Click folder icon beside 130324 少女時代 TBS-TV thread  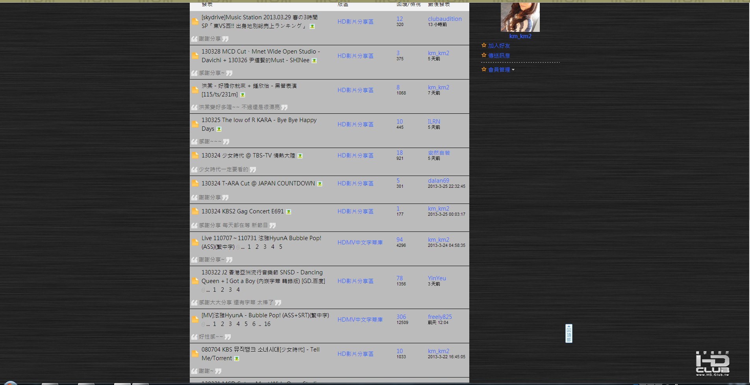(x=195, y=155)
